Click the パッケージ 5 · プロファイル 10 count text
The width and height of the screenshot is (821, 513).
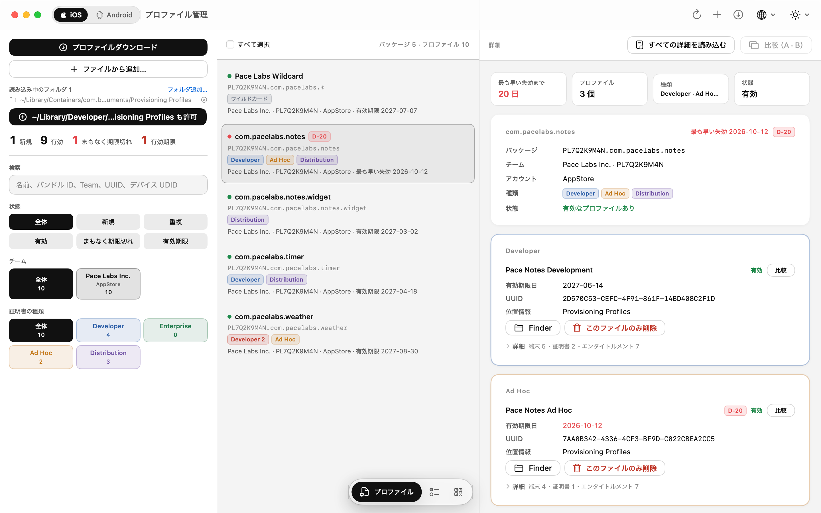(x=424, y=44)
